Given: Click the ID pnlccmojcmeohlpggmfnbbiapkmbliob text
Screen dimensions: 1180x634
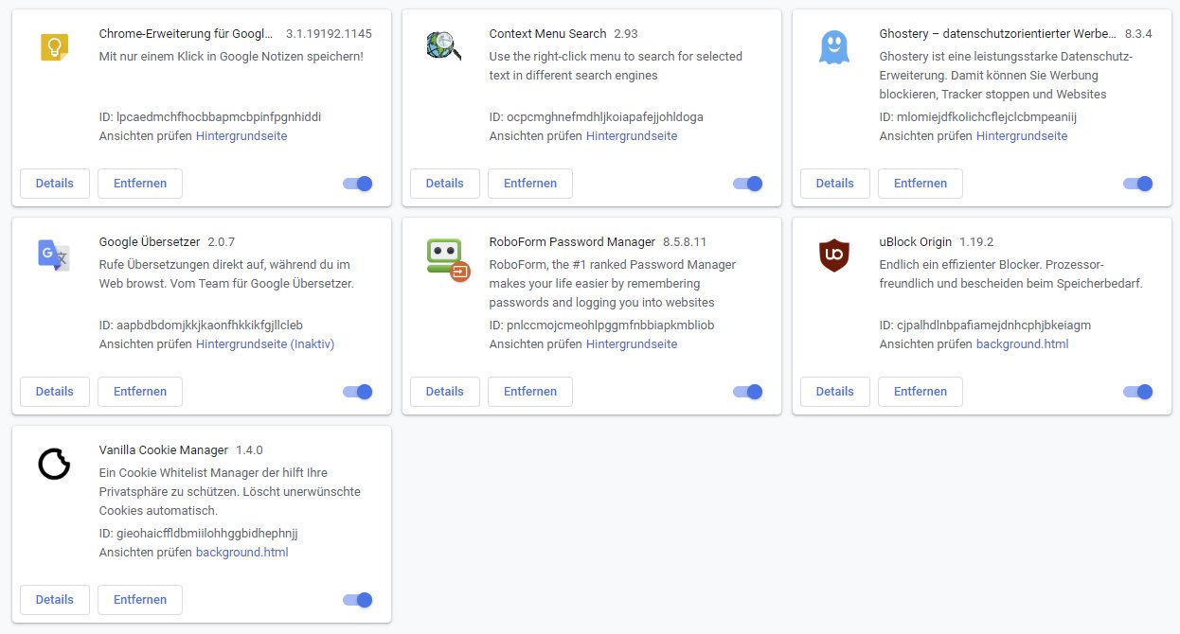Looking at the screenshot, I should [601, 326].
